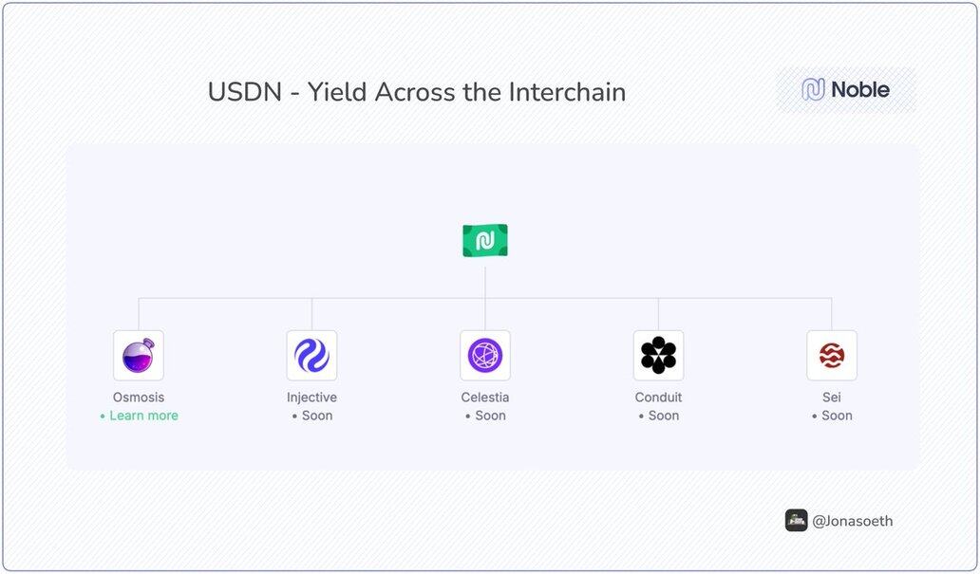Click the USDN green banknote icon

[x=484, y=241]
